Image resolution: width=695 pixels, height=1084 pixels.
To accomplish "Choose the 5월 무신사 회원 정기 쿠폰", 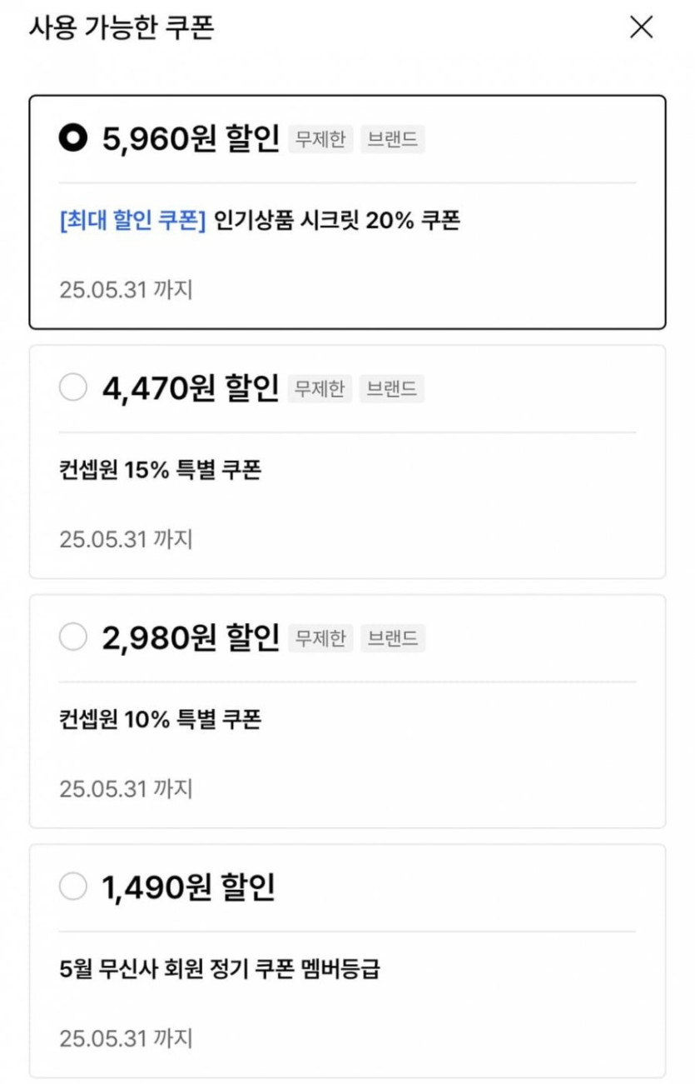I will 220,969.
